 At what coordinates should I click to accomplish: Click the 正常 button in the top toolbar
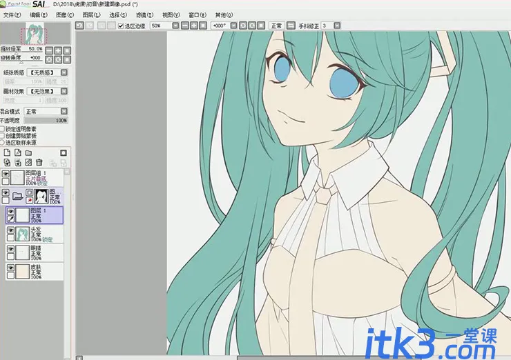click(x=277, y=26)
